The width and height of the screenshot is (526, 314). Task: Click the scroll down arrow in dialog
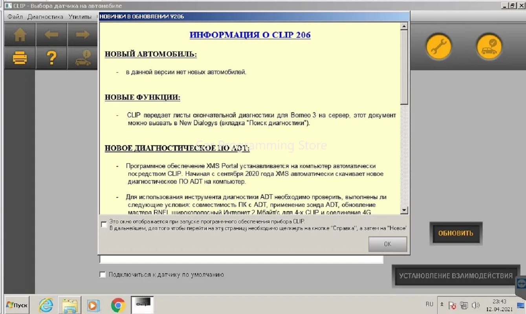pos(404,211)
